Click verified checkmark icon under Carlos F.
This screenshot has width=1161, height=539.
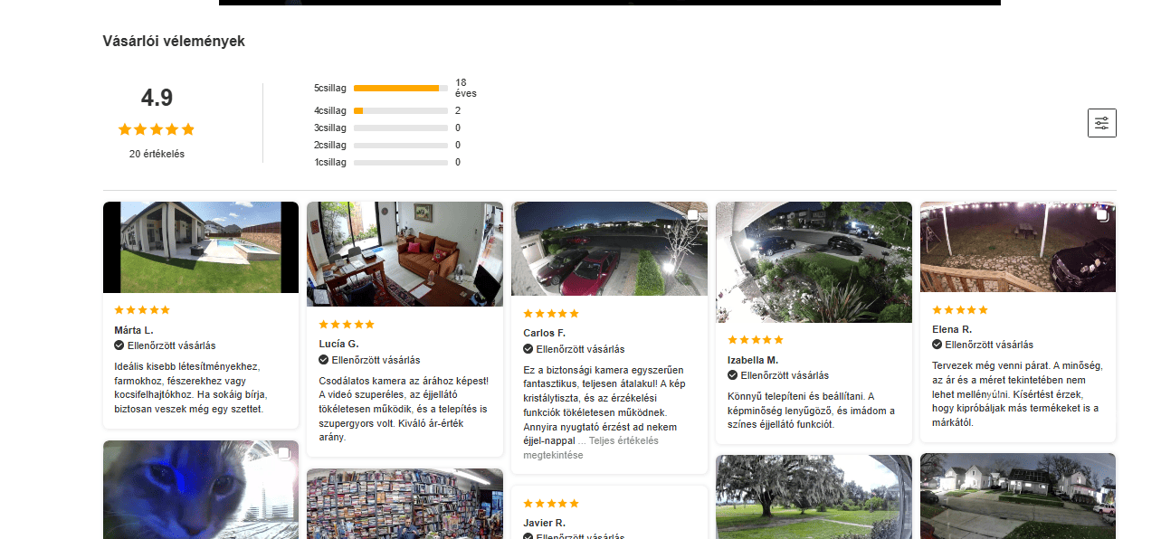pos(528,349)
